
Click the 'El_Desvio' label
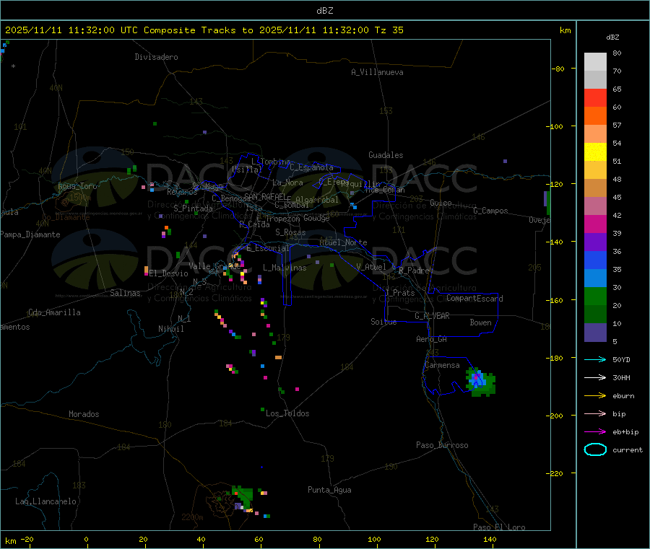168,273
